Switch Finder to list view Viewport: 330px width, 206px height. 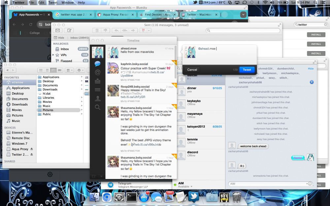(x=47, y=70)
